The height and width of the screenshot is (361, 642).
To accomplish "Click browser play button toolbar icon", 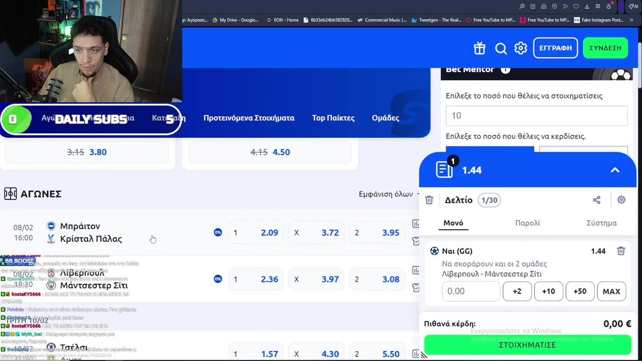I will [x=565, y=6].
